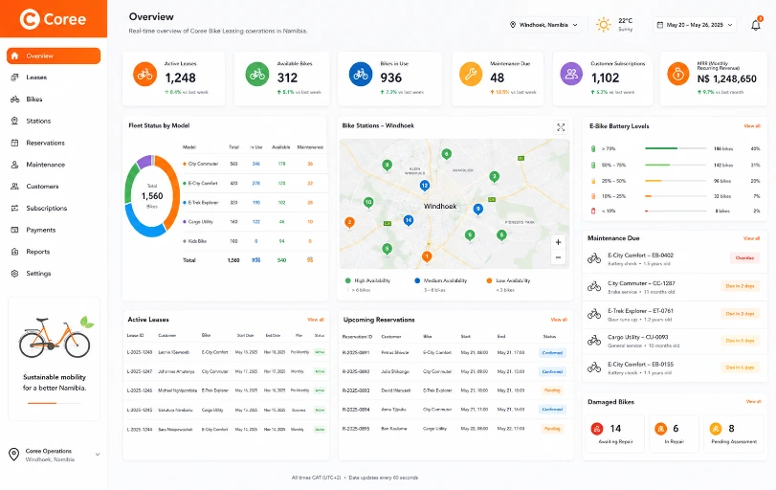View all Maintenance Due items
The width and height of the screenshot is (776, 490).
point(752,238)
